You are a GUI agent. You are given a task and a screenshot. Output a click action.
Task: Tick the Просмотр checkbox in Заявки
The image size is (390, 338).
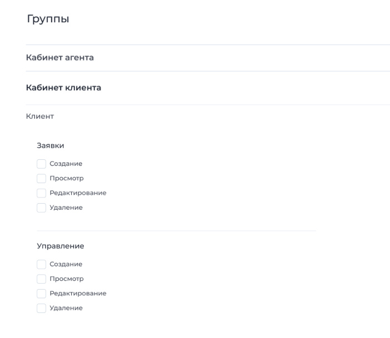coord(41,179)
